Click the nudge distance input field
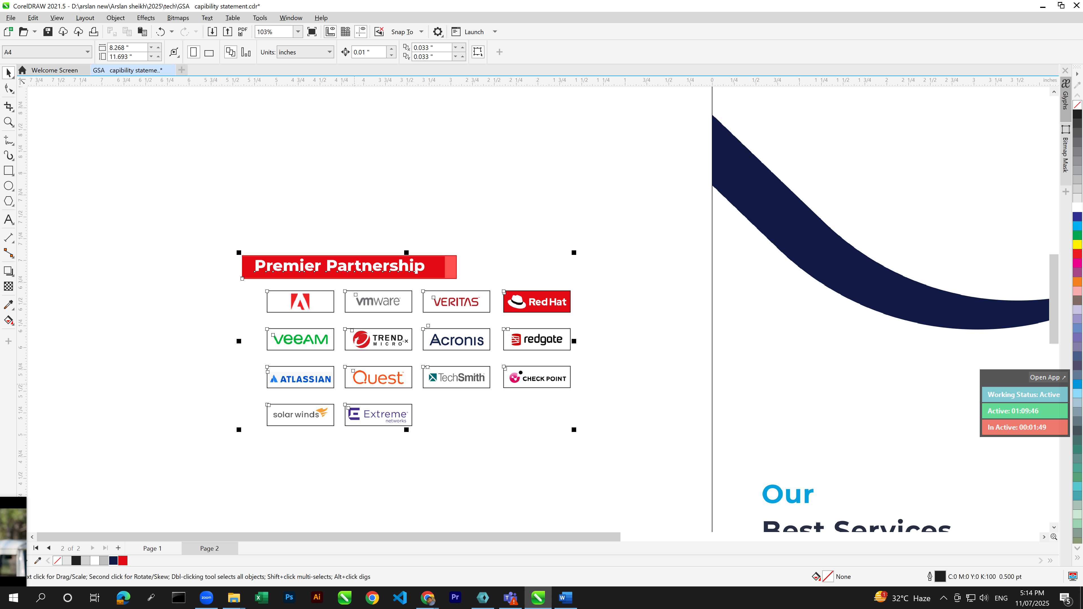The width and height of the screenshot is (1083, 609). [369, 52]
